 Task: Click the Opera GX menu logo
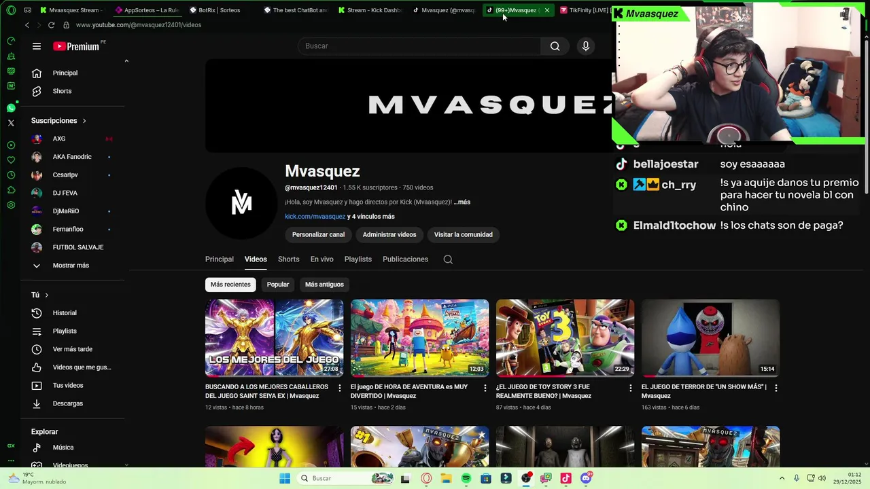[11, 10]
